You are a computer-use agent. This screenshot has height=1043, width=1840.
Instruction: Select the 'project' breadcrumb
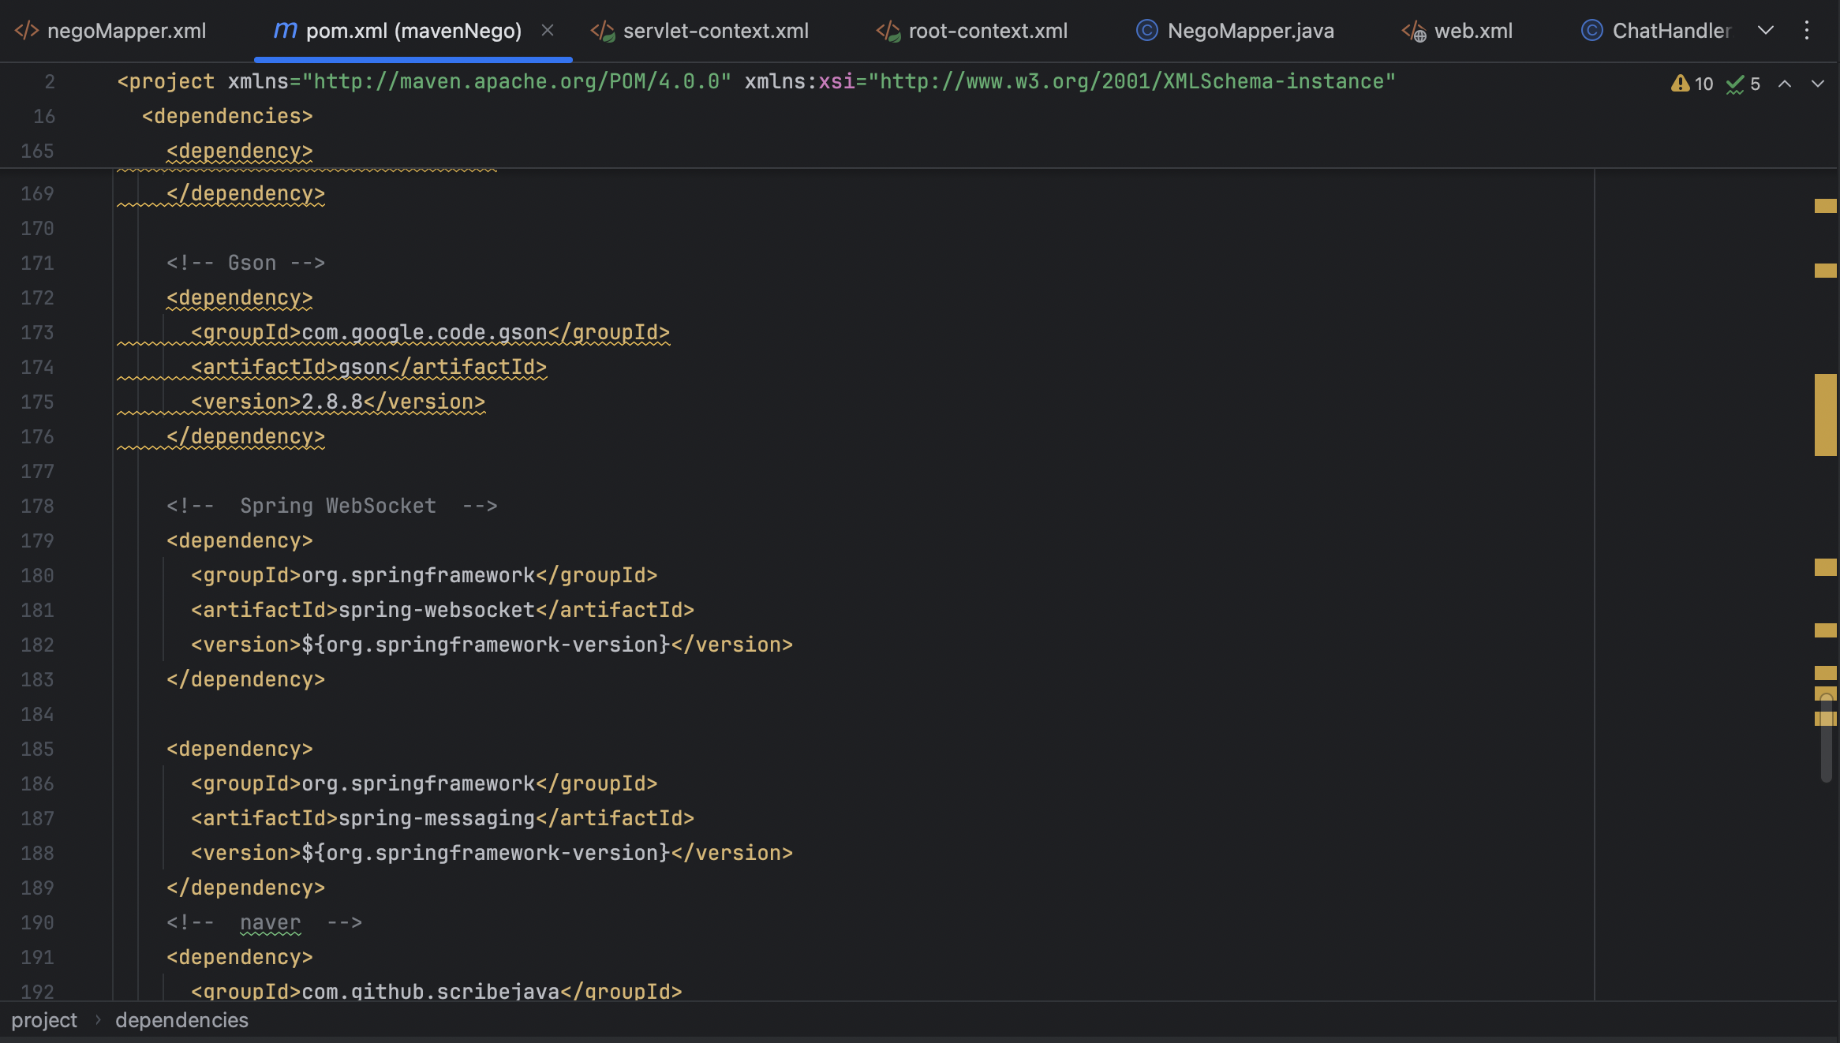click(x=44, y=1020)
